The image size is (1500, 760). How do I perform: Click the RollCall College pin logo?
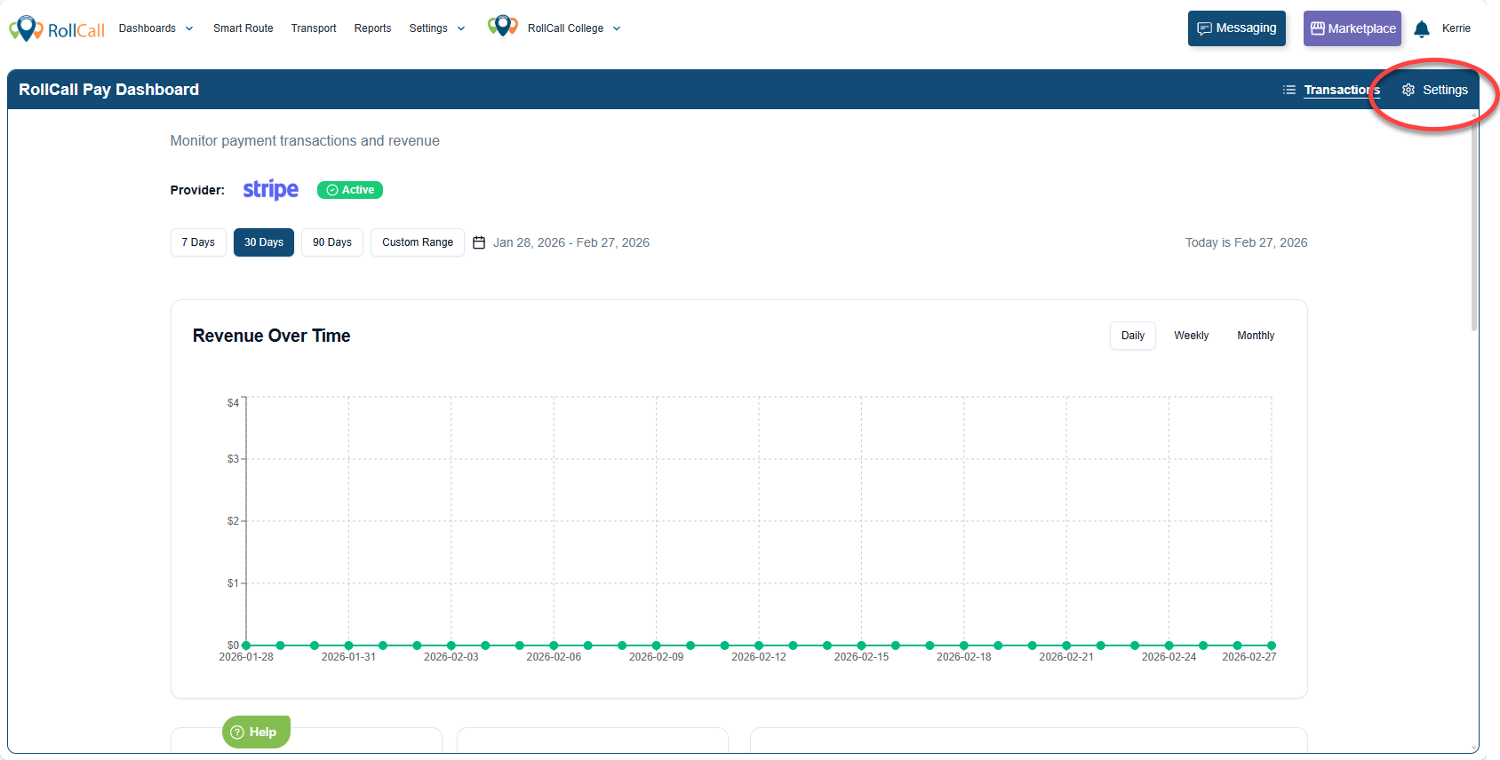(502, 27)
